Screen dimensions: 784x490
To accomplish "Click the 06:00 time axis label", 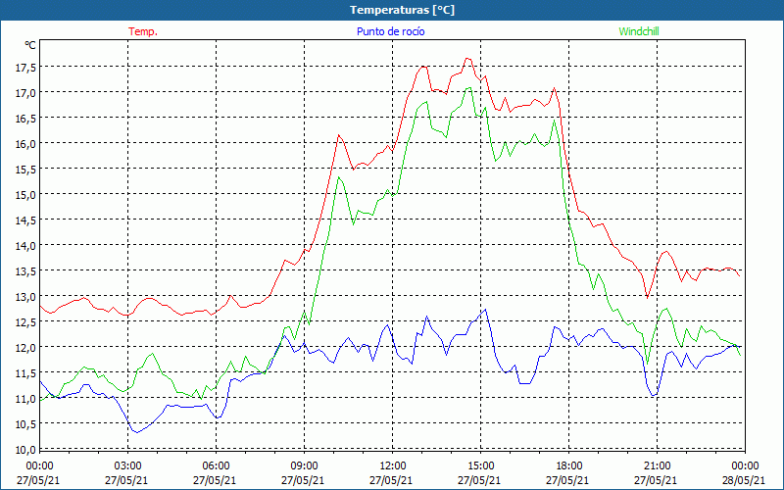I will (x=216, y=466).
